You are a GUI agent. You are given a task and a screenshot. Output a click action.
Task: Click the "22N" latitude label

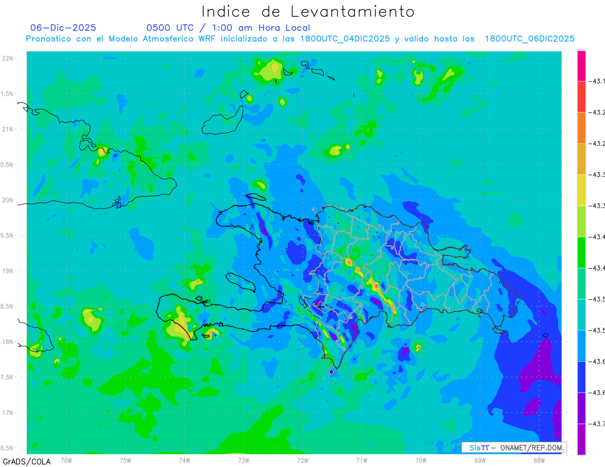pos(9,58)
